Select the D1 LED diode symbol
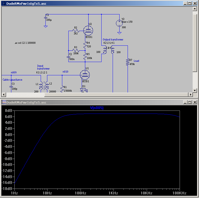This screenshot has height=198, width=199. [82, 90]
